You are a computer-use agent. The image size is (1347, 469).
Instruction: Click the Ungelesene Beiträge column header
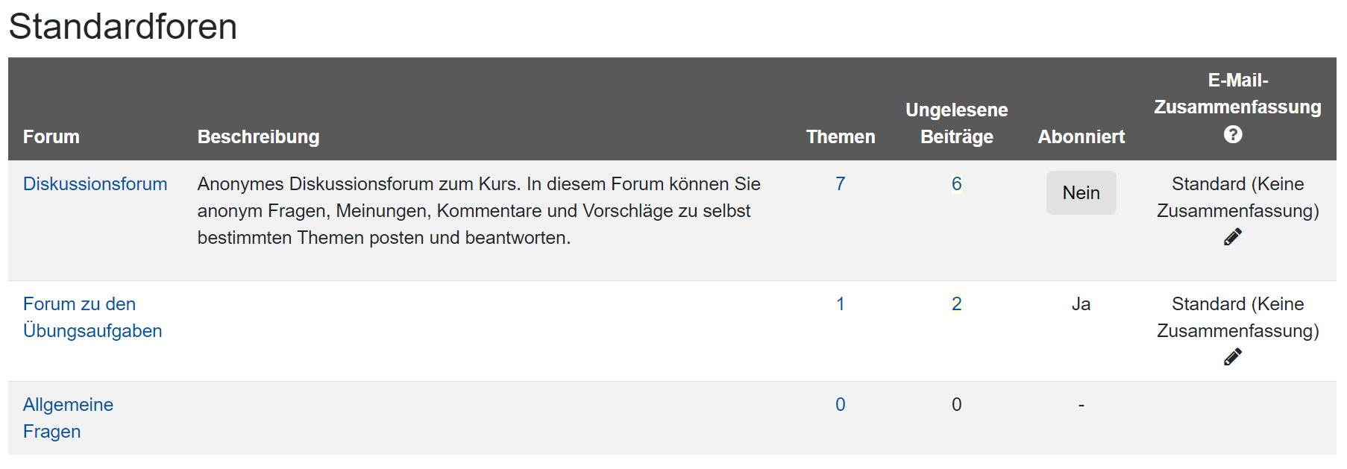956,123
